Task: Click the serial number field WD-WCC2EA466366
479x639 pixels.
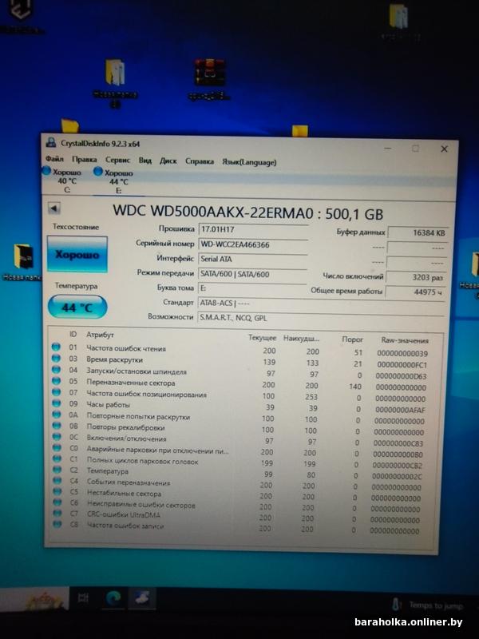Action: pyautogui.click(x=253, y=244)
